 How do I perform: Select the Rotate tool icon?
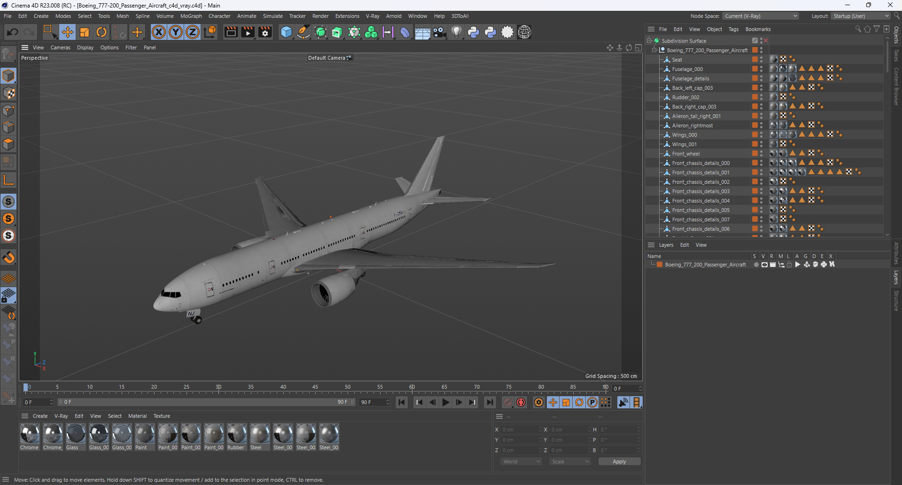(x=101, y=32)
